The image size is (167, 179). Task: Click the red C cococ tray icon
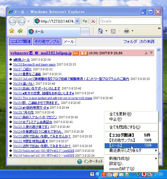coord(104,174)
